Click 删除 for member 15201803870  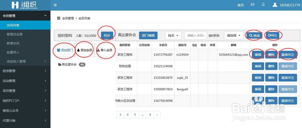click(x=271, y=77)
